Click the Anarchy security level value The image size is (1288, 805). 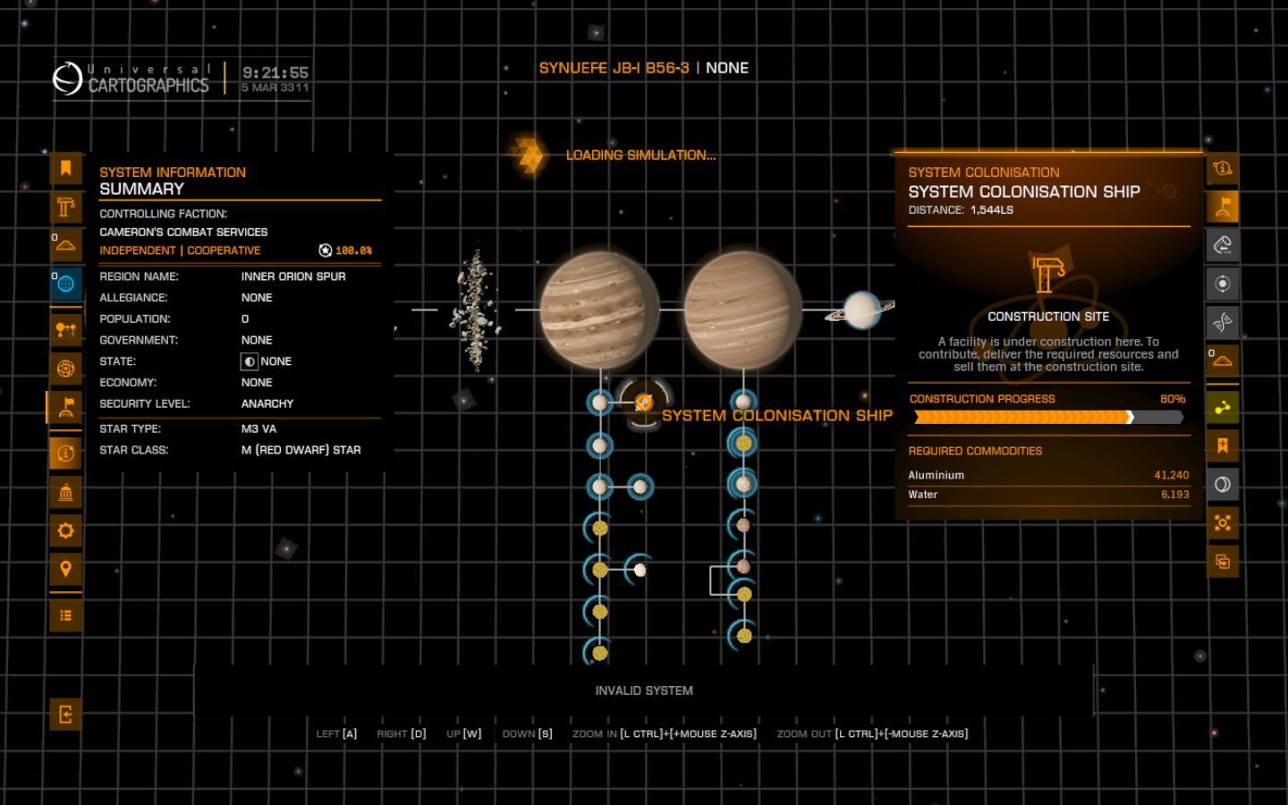pos(267,403)
